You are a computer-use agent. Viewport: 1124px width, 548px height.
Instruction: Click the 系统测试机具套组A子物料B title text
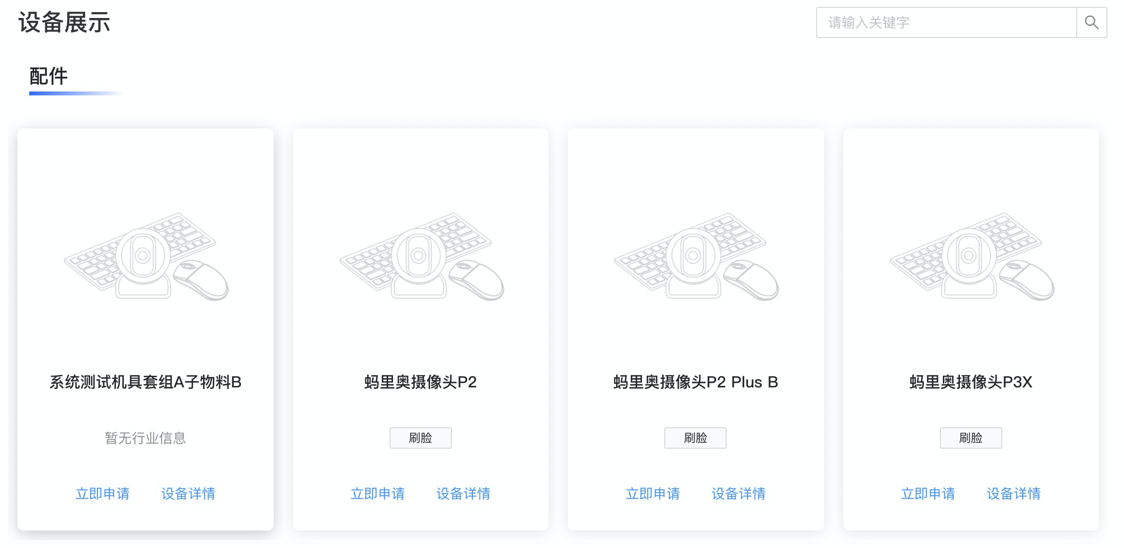(146, 382)
